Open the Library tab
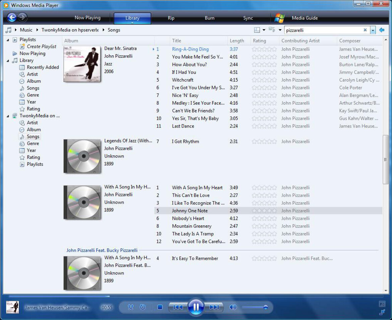The height and width of the screenshot is (320, 392). 132,18
